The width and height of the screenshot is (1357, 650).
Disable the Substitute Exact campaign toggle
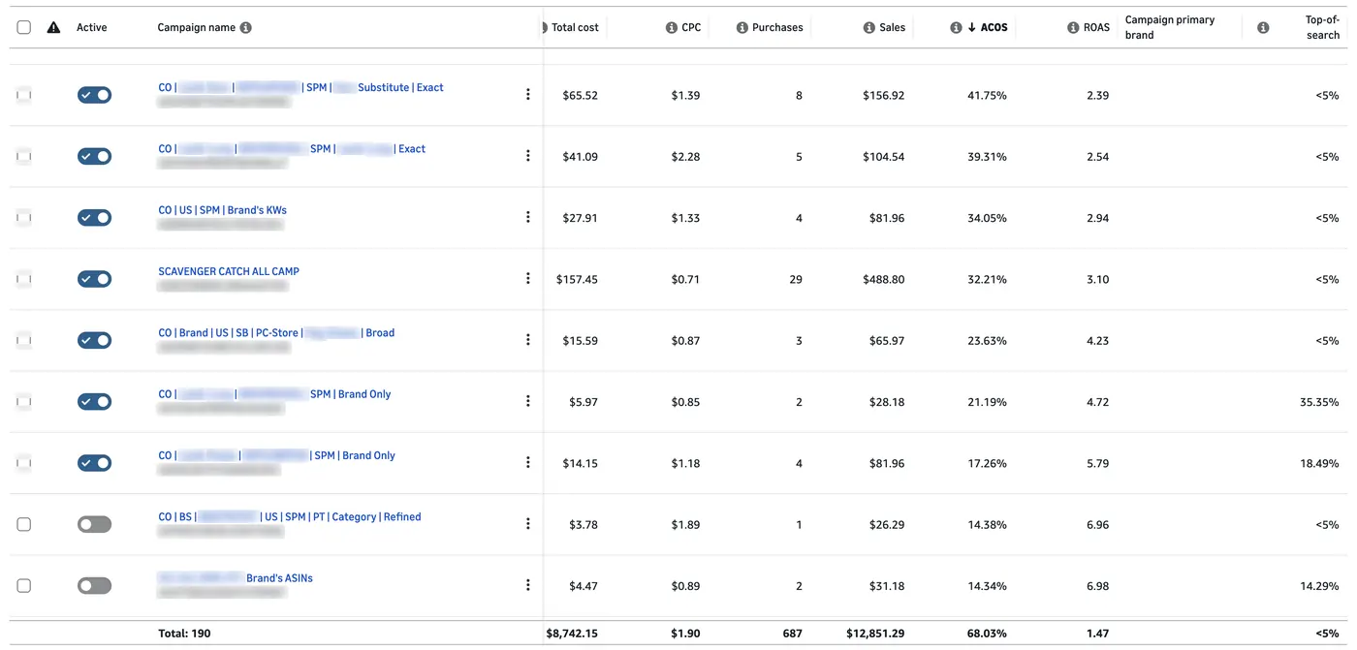click(94, 95)
